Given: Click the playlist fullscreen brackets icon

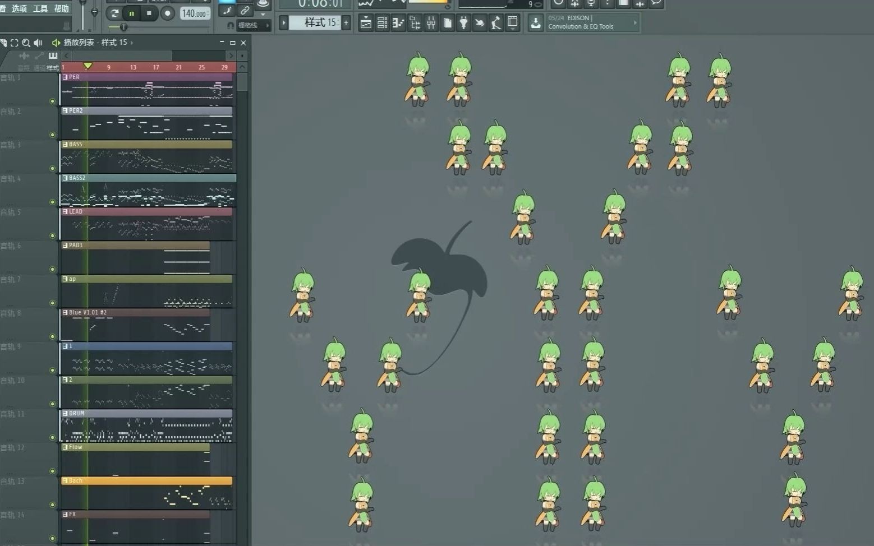Looking at the screenshot, I should pyautogui.click(x=15, y=43).
